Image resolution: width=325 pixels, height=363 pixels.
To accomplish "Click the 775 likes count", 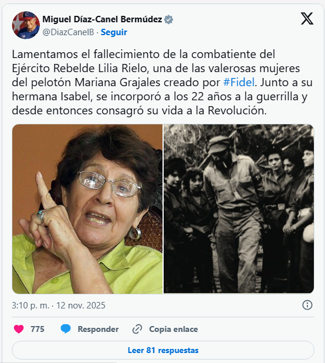I will pyautogui.click(x=38, y=329).
